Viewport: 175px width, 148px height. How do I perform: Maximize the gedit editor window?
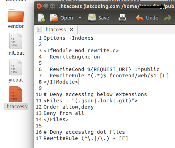[52, 6]
